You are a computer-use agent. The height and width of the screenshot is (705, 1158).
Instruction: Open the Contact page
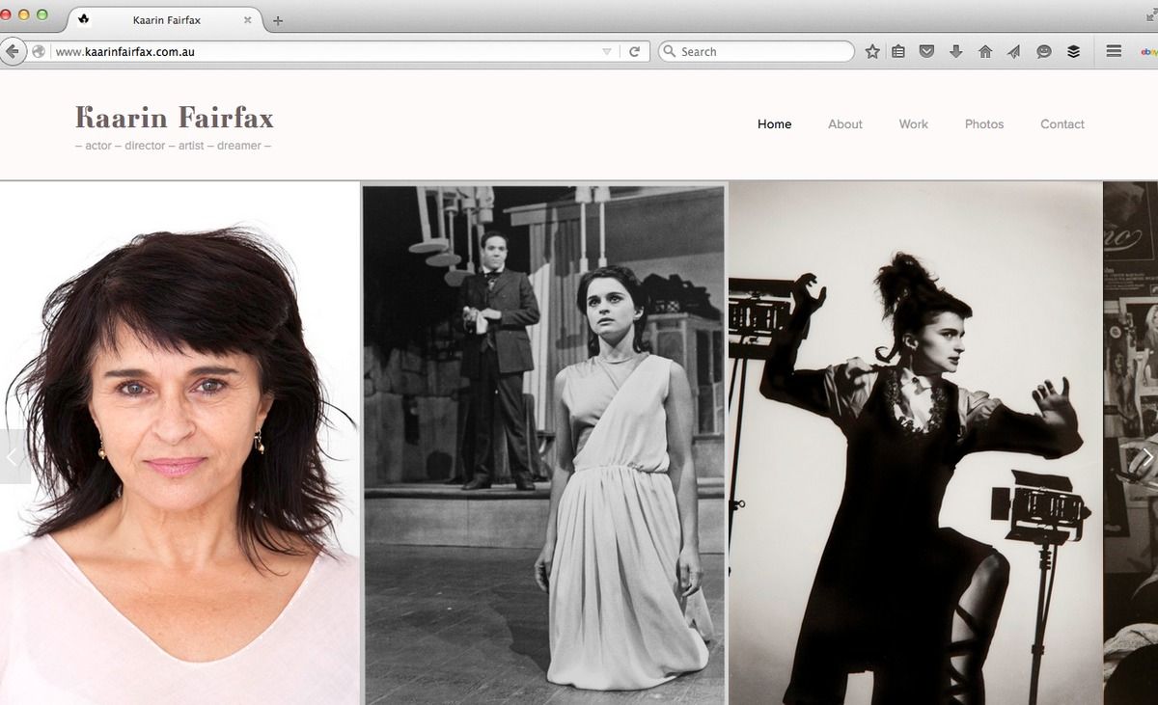tap(1062, 124)
